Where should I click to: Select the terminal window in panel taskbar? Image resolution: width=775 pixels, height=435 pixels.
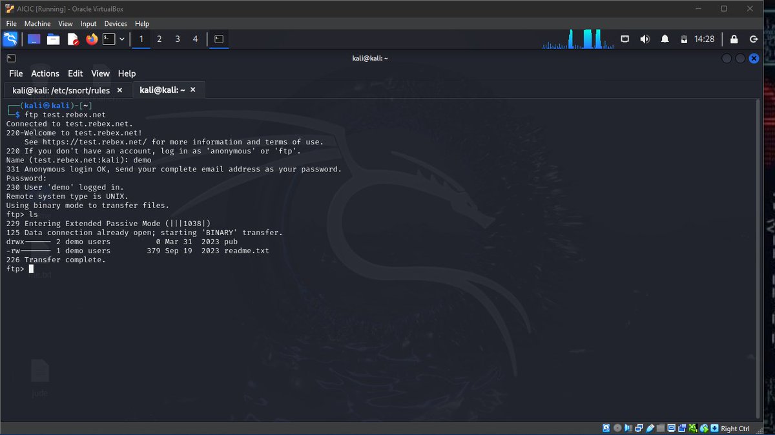click(219, 39)
